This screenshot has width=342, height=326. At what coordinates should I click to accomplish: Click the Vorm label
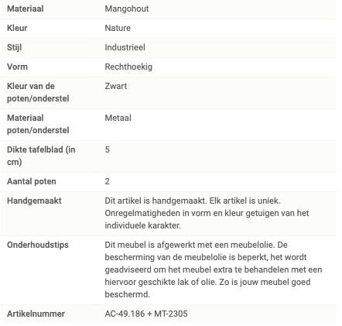(x=17, y=67)
